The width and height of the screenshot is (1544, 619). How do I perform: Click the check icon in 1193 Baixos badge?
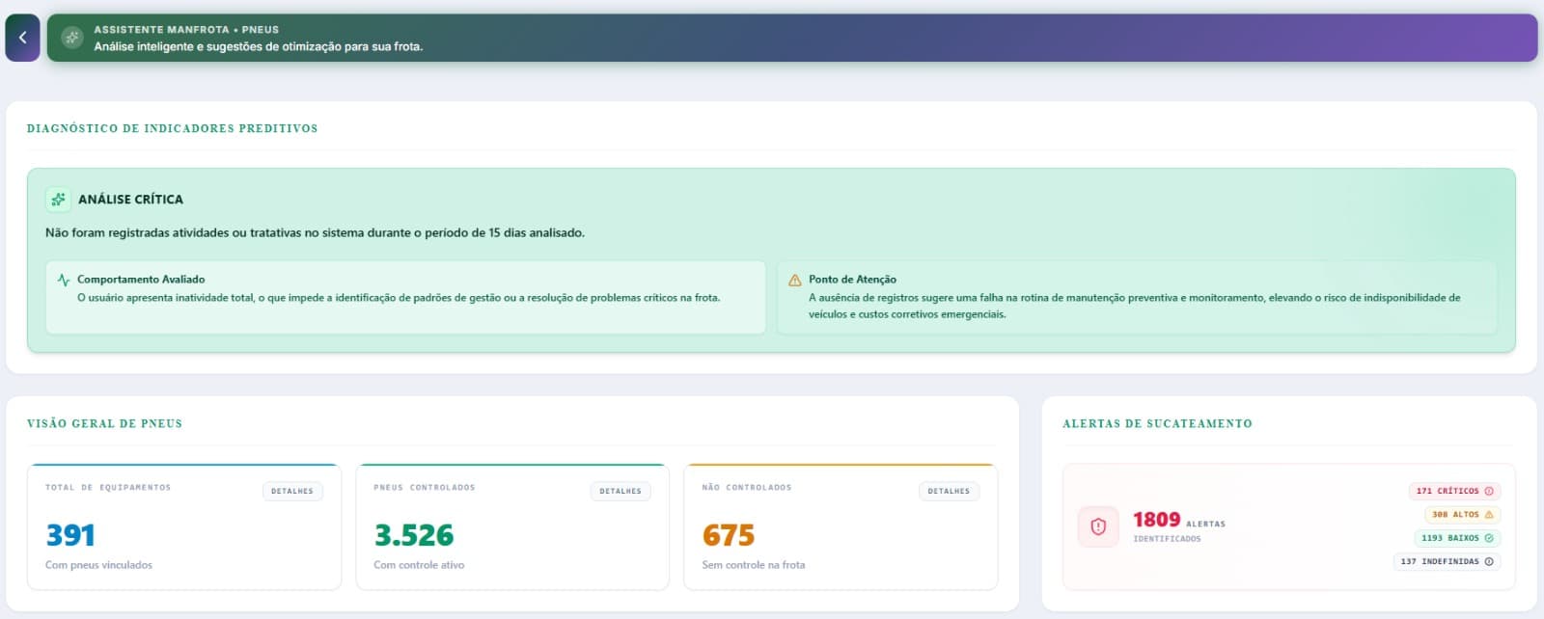[1489, 538]
